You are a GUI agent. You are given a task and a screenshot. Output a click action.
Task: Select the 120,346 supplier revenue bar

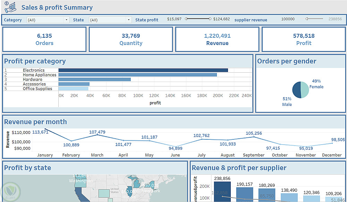[x=312, y=199]
